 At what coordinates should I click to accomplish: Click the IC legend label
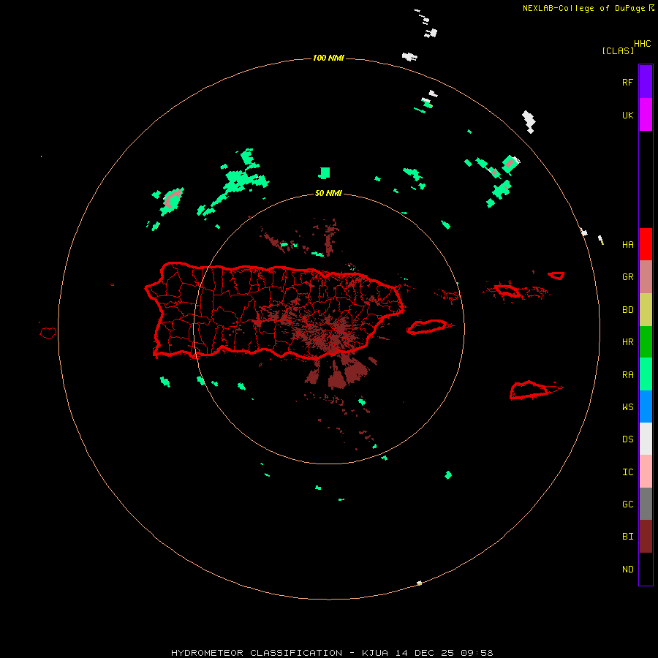coord(628,472)
